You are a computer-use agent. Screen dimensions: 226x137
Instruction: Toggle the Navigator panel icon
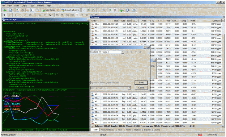click(x=27, y=10)
